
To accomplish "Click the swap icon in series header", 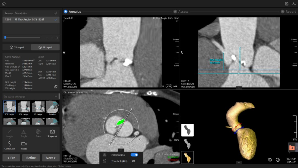I will [56, 13].
